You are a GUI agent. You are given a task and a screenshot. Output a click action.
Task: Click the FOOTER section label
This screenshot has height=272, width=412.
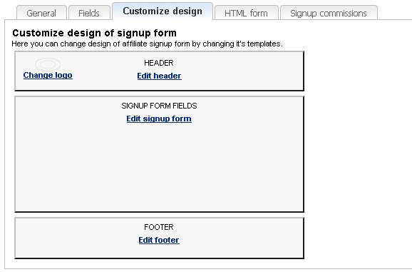159,227
